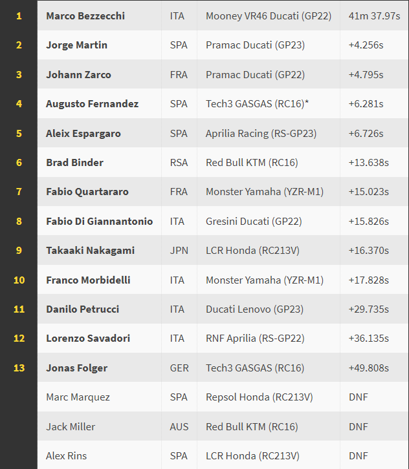This screenshot has height=469, width=409.
Task: Click Fabio Quartararo's name
Action: click(87, 192)
